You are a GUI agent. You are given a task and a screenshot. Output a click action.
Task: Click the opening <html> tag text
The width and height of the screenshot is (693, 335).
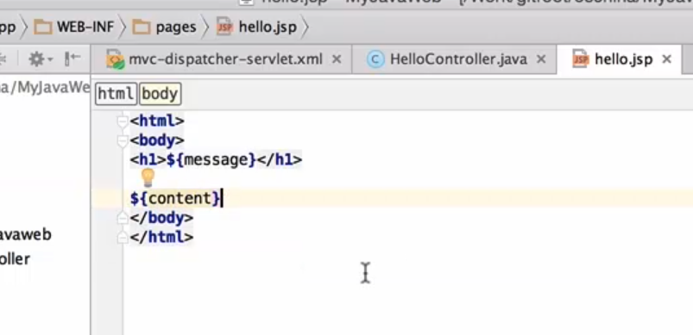click(157, 121)
